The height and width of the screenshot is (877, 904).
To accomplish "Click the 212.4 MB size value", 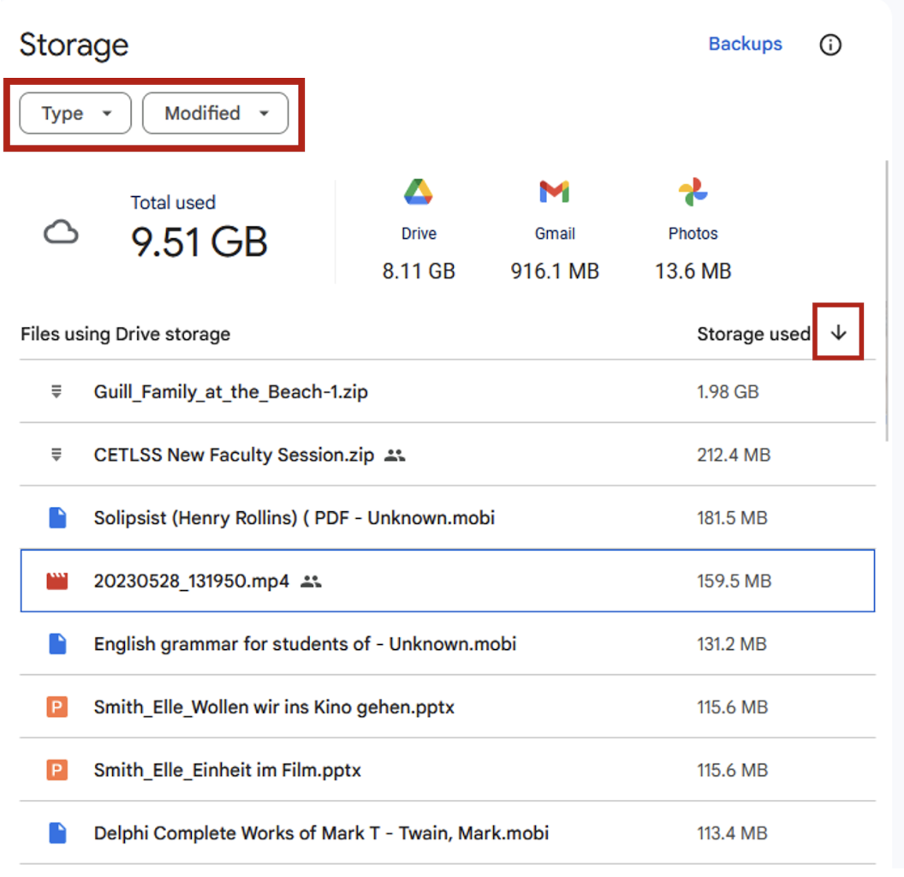I will 734,455.
